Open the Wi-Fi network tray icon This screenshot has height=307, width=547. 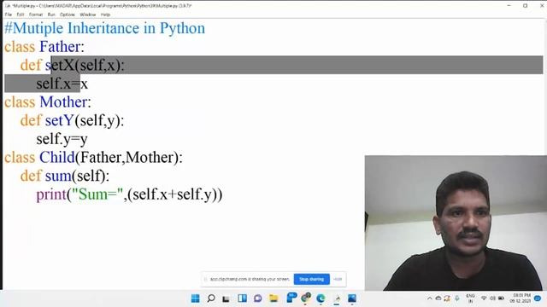(484, 298)
